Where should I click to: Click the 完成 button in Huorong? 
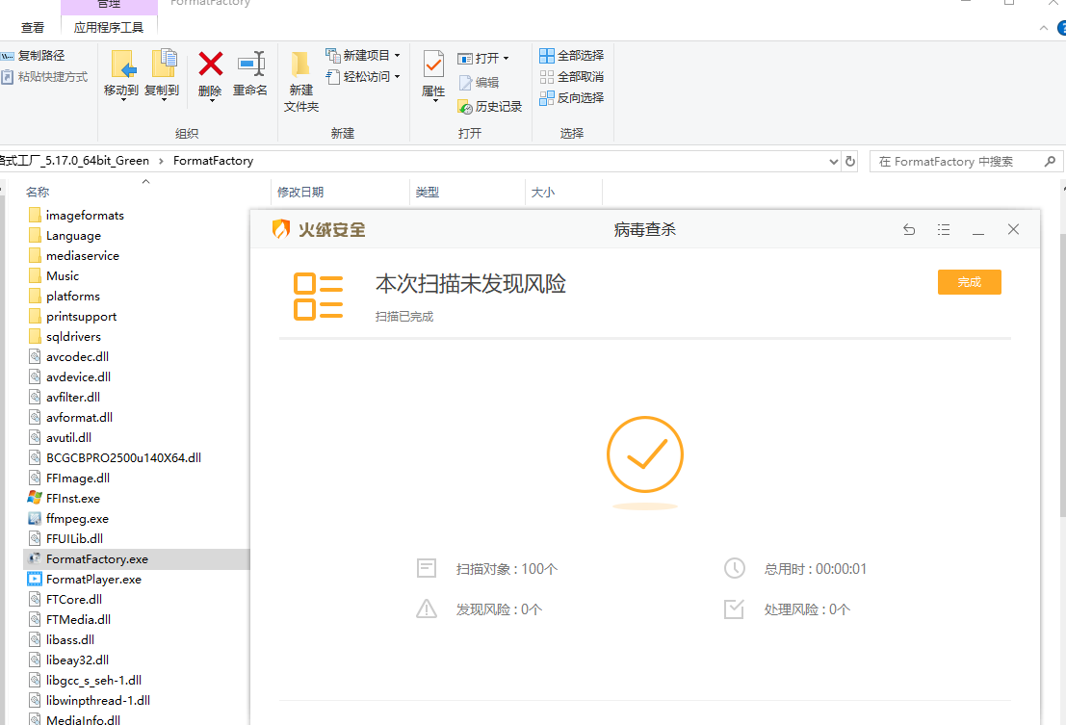969,282
